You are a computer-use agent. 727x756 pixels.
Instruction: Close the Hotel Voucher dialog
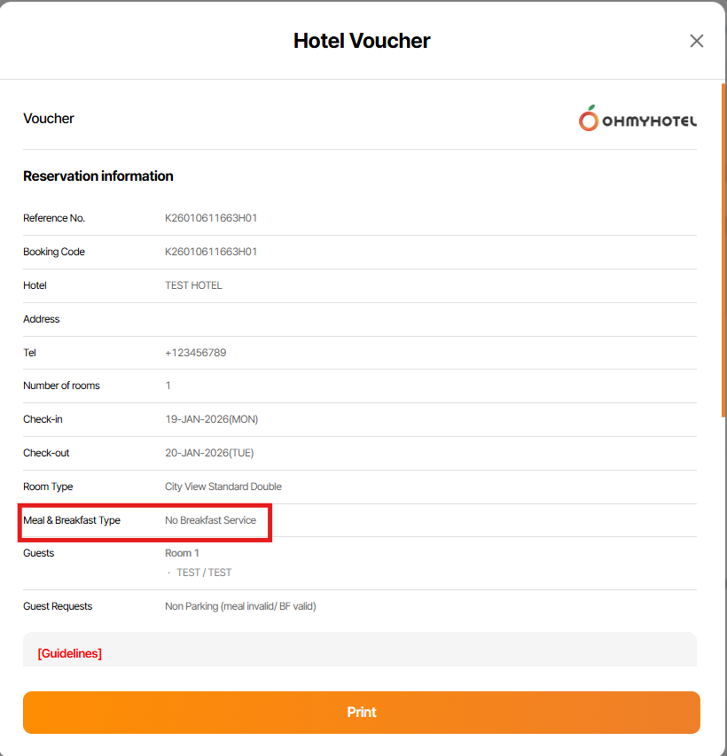(x=697, y=41)
